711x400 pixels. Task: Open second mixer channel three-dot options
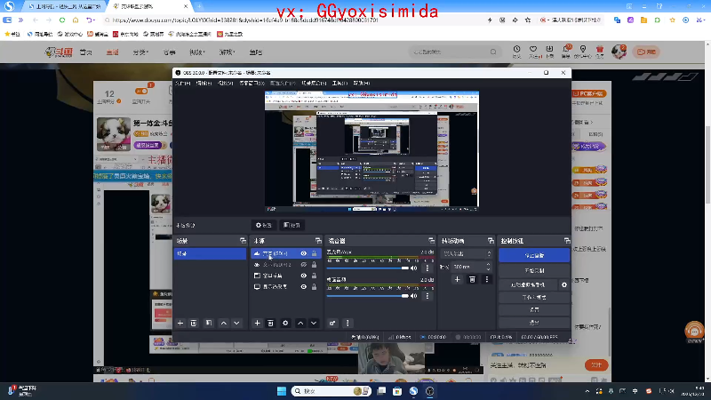pyautogui.click(x=427, y=296)
